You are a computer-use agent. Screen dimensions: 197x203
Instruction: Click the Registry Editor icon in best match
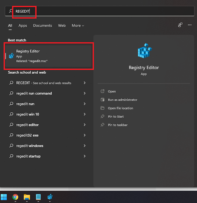[x=11, y=56]
